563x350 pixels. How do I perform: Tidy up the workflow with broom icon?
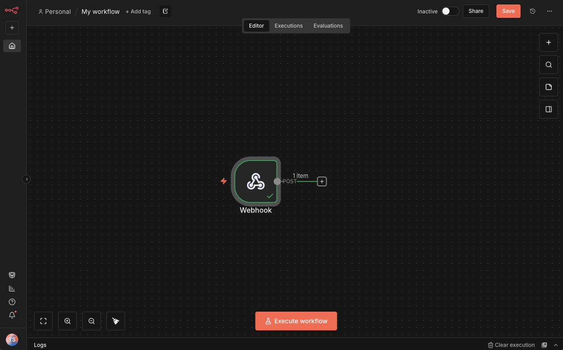tap(116, 321)
